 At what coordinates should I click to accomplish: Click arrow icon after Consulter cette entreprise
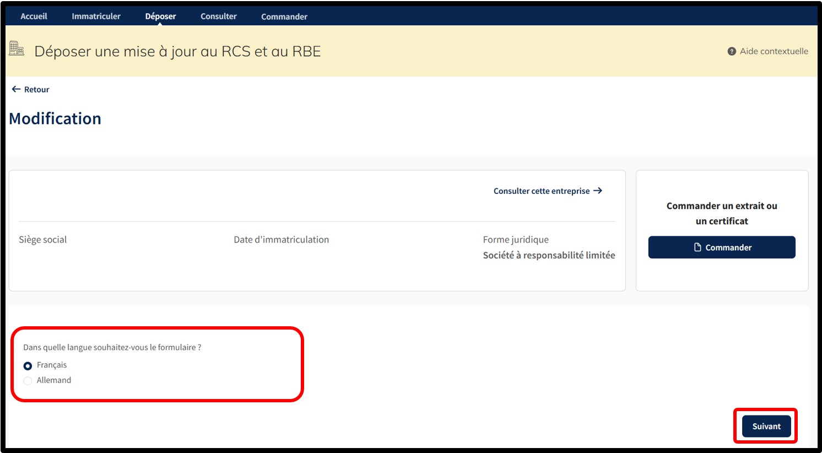[x=598, y=191]
